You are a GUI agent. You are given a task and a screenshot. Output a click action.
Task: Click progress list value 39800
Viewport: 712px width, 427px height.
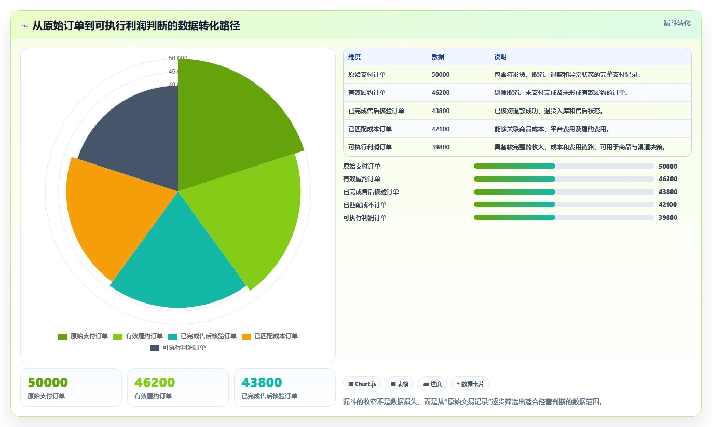(x=668, y=218)
